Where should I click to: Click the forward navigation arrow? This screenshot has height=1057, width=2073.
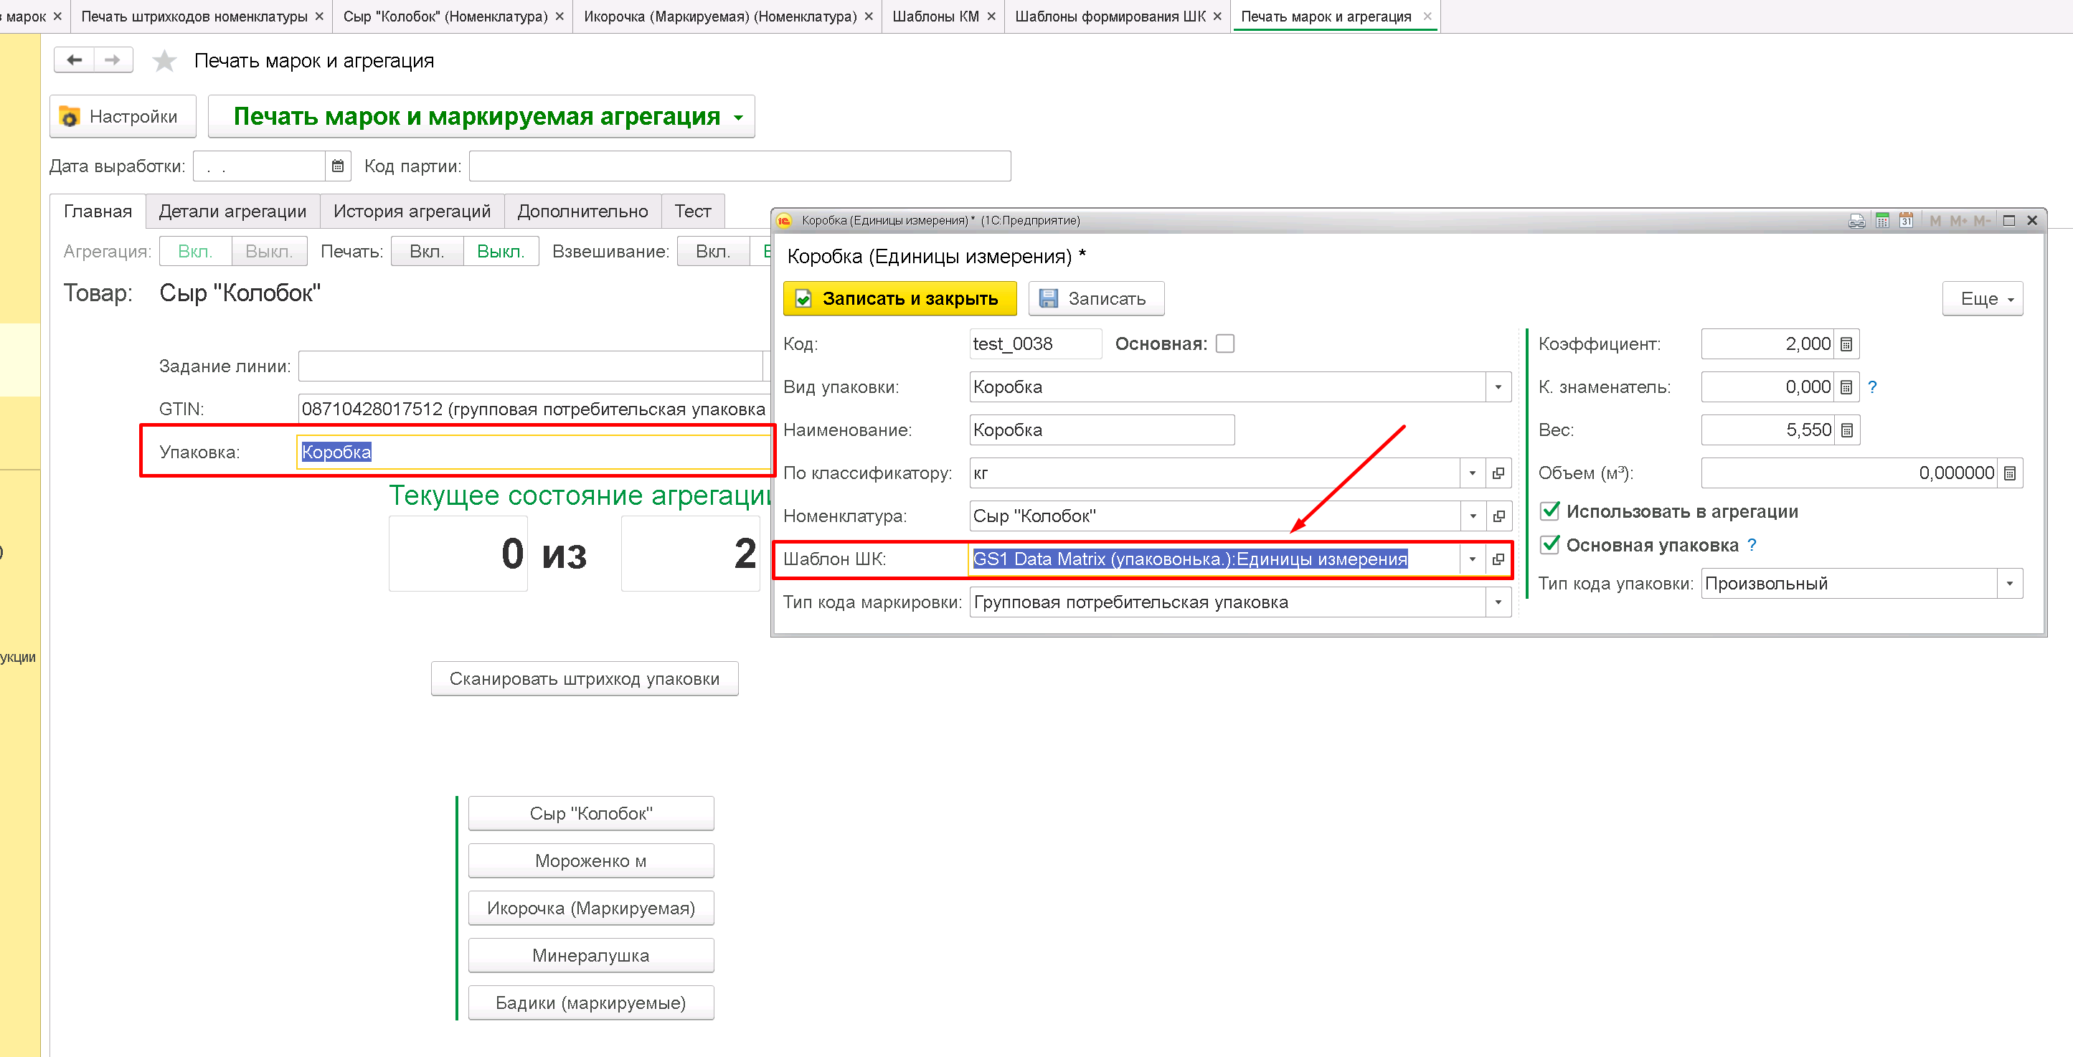coord(113,60)
